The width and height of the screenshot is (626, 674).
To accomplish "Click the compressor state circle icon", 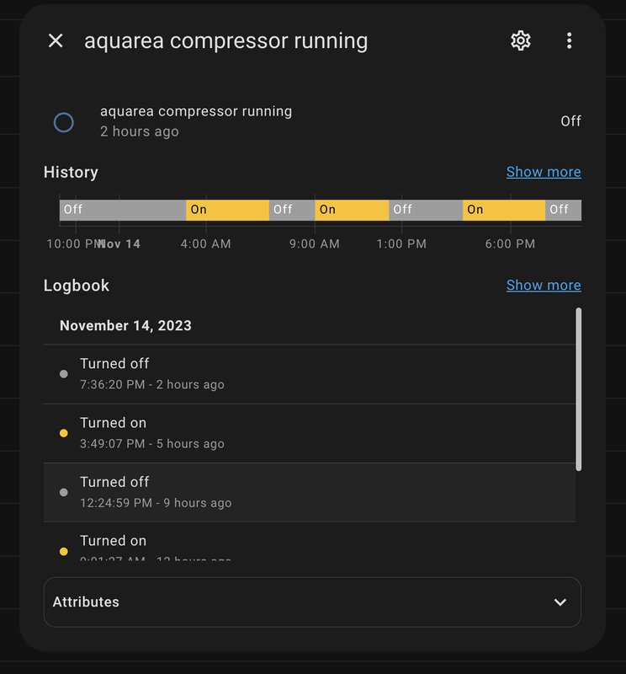I will coord(64,122).
